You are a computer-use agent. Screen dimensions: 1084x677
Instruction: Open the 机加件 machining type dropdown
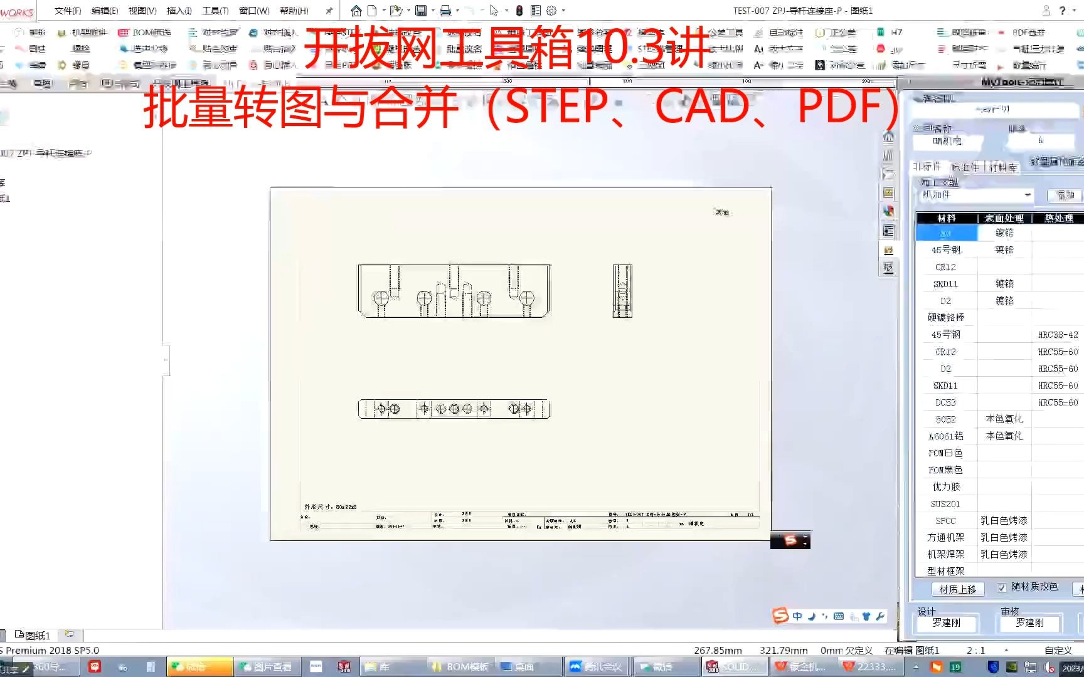(x=1027, y=196)
